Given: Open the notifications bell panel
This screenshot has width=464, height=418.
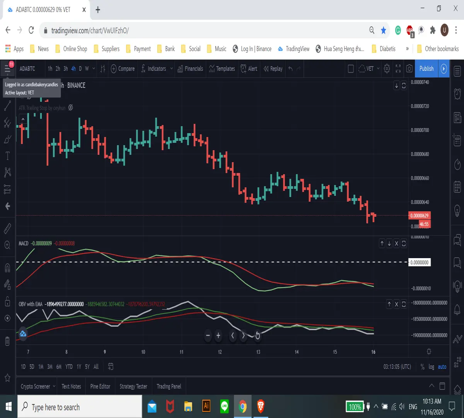Looking at the screenshot, I should click(457, 310).
